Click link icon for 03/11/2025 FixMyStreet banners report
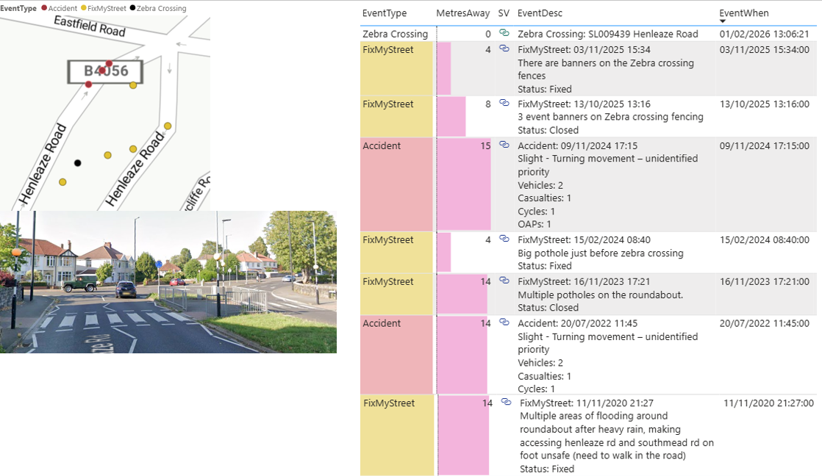The width and height of the screenshot is (822, 476). (x=504, y=48)
